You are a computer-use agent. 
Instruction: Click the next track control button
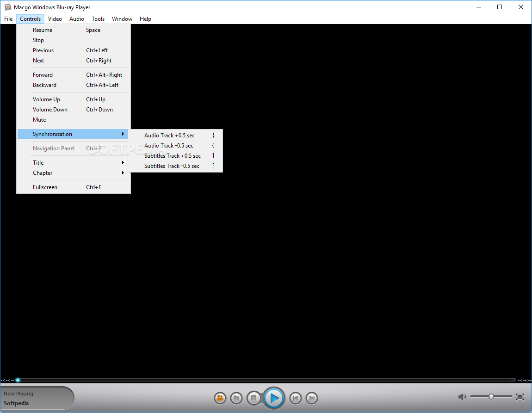312,398
